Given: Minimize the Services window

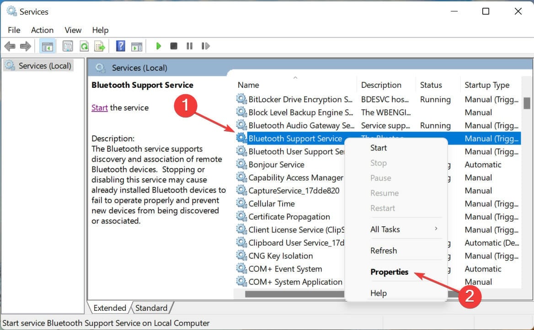Looking at the screenshot, I should (454, 11).
